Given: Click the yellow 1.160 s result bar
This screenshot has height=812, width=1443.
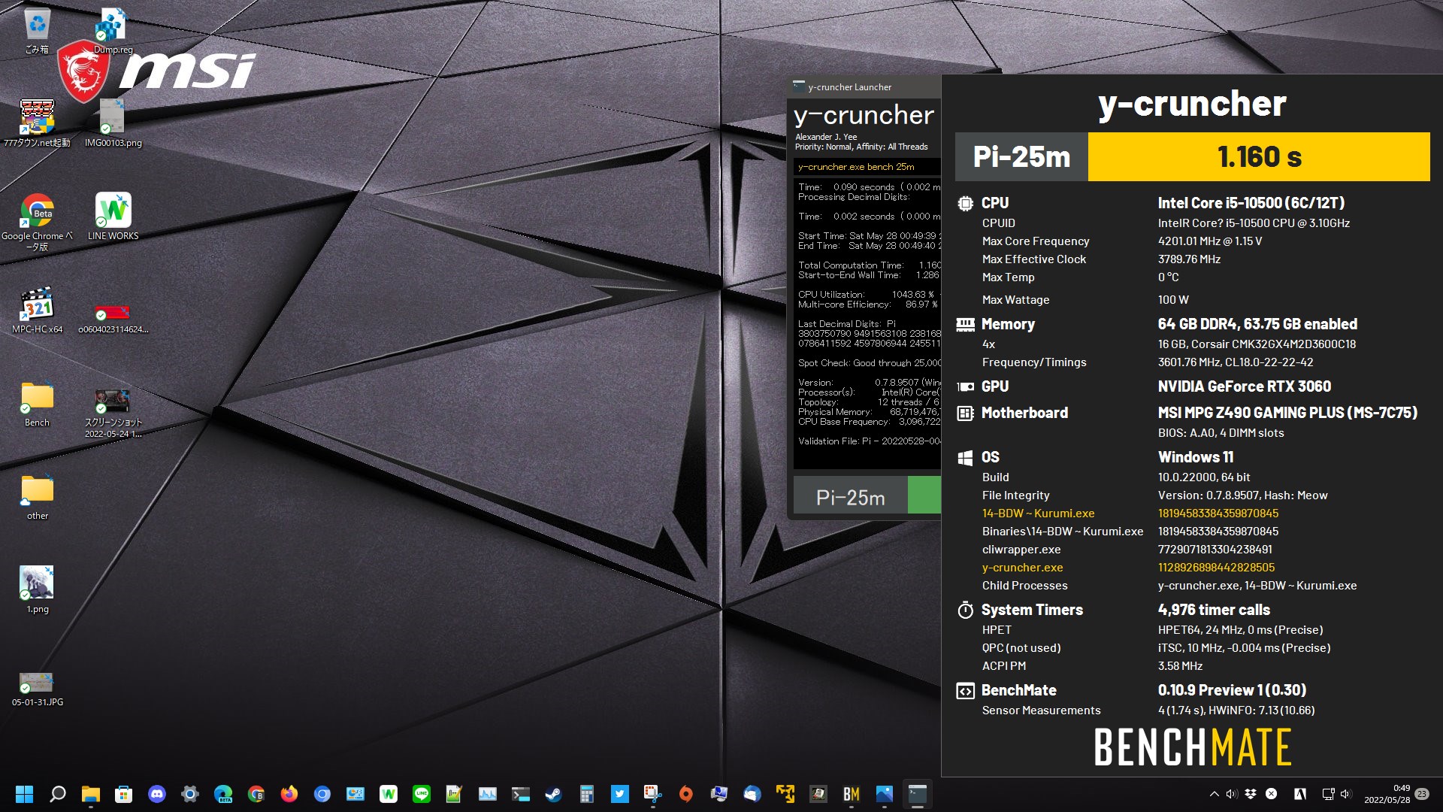Looking at the screenshot, I should pyautogui.click(x=1259, y=157).
